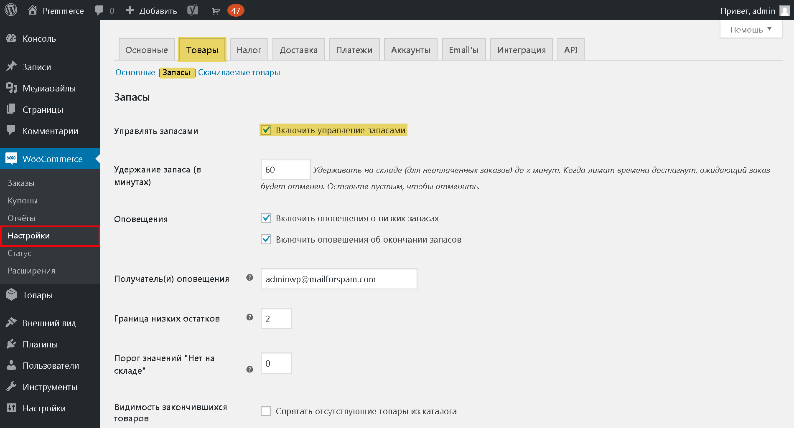Screen dimensions: 794x428
Task: Open the Email'ы tab
Action: [x=464, y=50]
